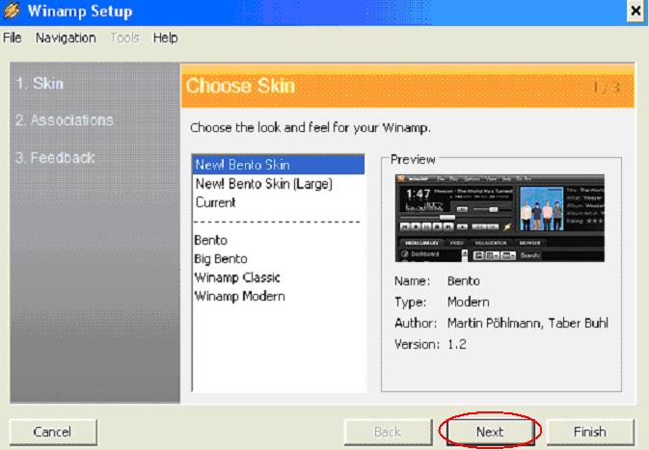Click the Name value Bento in preview

pos(464,280)
